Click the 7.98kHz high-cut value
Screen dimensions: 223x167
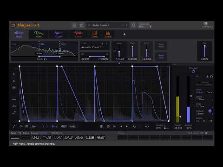pyautogui.click(x=103, y=59)
